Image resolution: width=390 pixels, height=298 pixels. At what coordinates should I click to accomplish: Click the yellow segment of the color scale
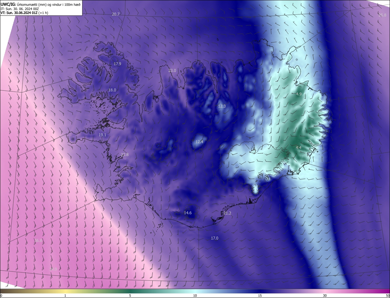[65, 291]
